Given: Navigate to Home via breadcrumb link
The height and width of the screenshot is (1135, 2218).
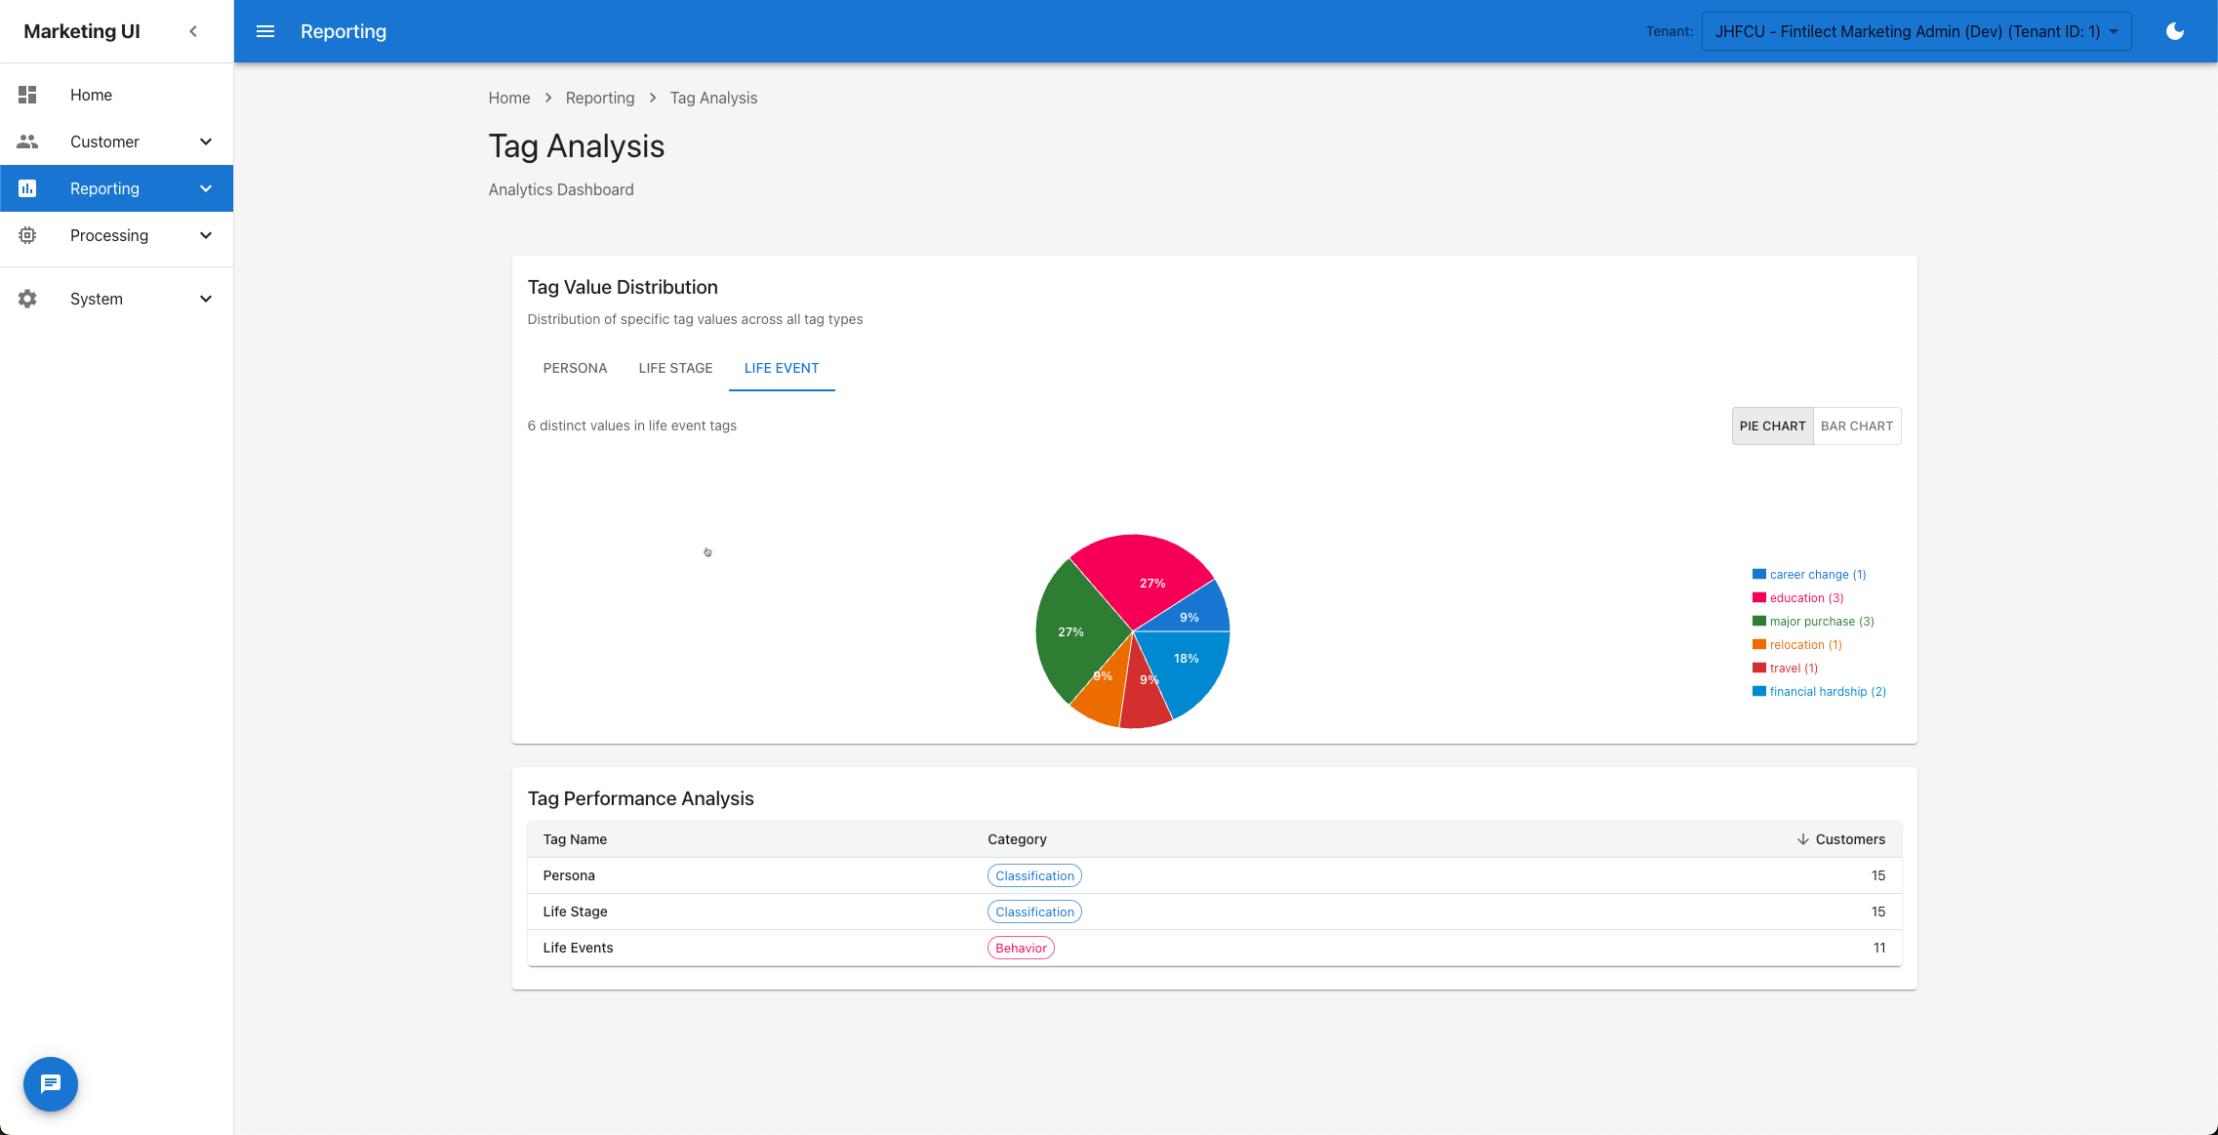Looking at the screenshot, I should tap(508, 98).
